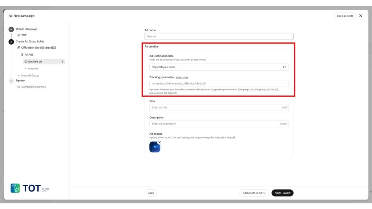This screenshot has height=209, width=372.
Task: Save the campaign as draft
Action: pyautogui.click(x=345, y=16)
